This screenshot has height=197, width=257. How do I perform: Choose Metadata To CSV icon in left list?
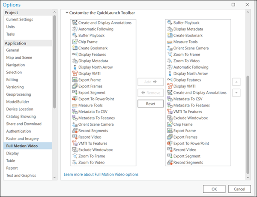coord(75,112)
